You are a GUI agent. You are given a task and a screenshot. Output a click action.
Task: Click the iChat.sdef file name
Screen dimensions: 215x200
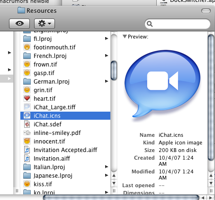click(x=47, y=124)
